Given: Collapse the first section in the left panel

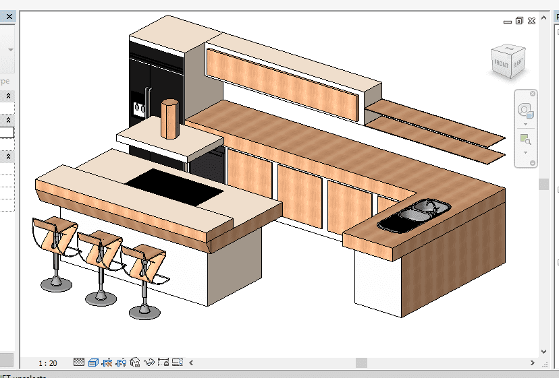Looking at the screenshot, I should click(x=8, y=96).
